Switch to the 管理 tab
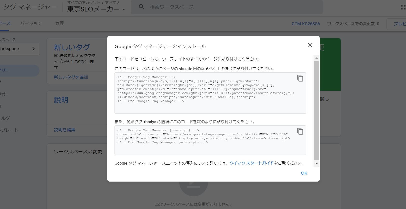The image size is (406, 209). tap(59, 23)
